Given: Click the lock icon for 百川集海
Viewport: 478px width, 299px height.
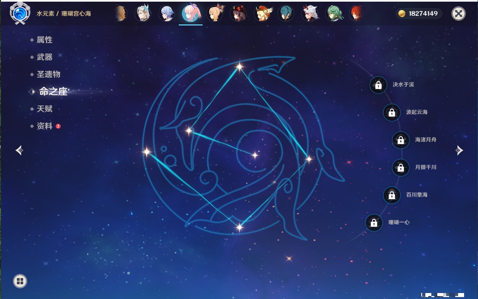Looking at the screenshot, I should tap(392, 195).
